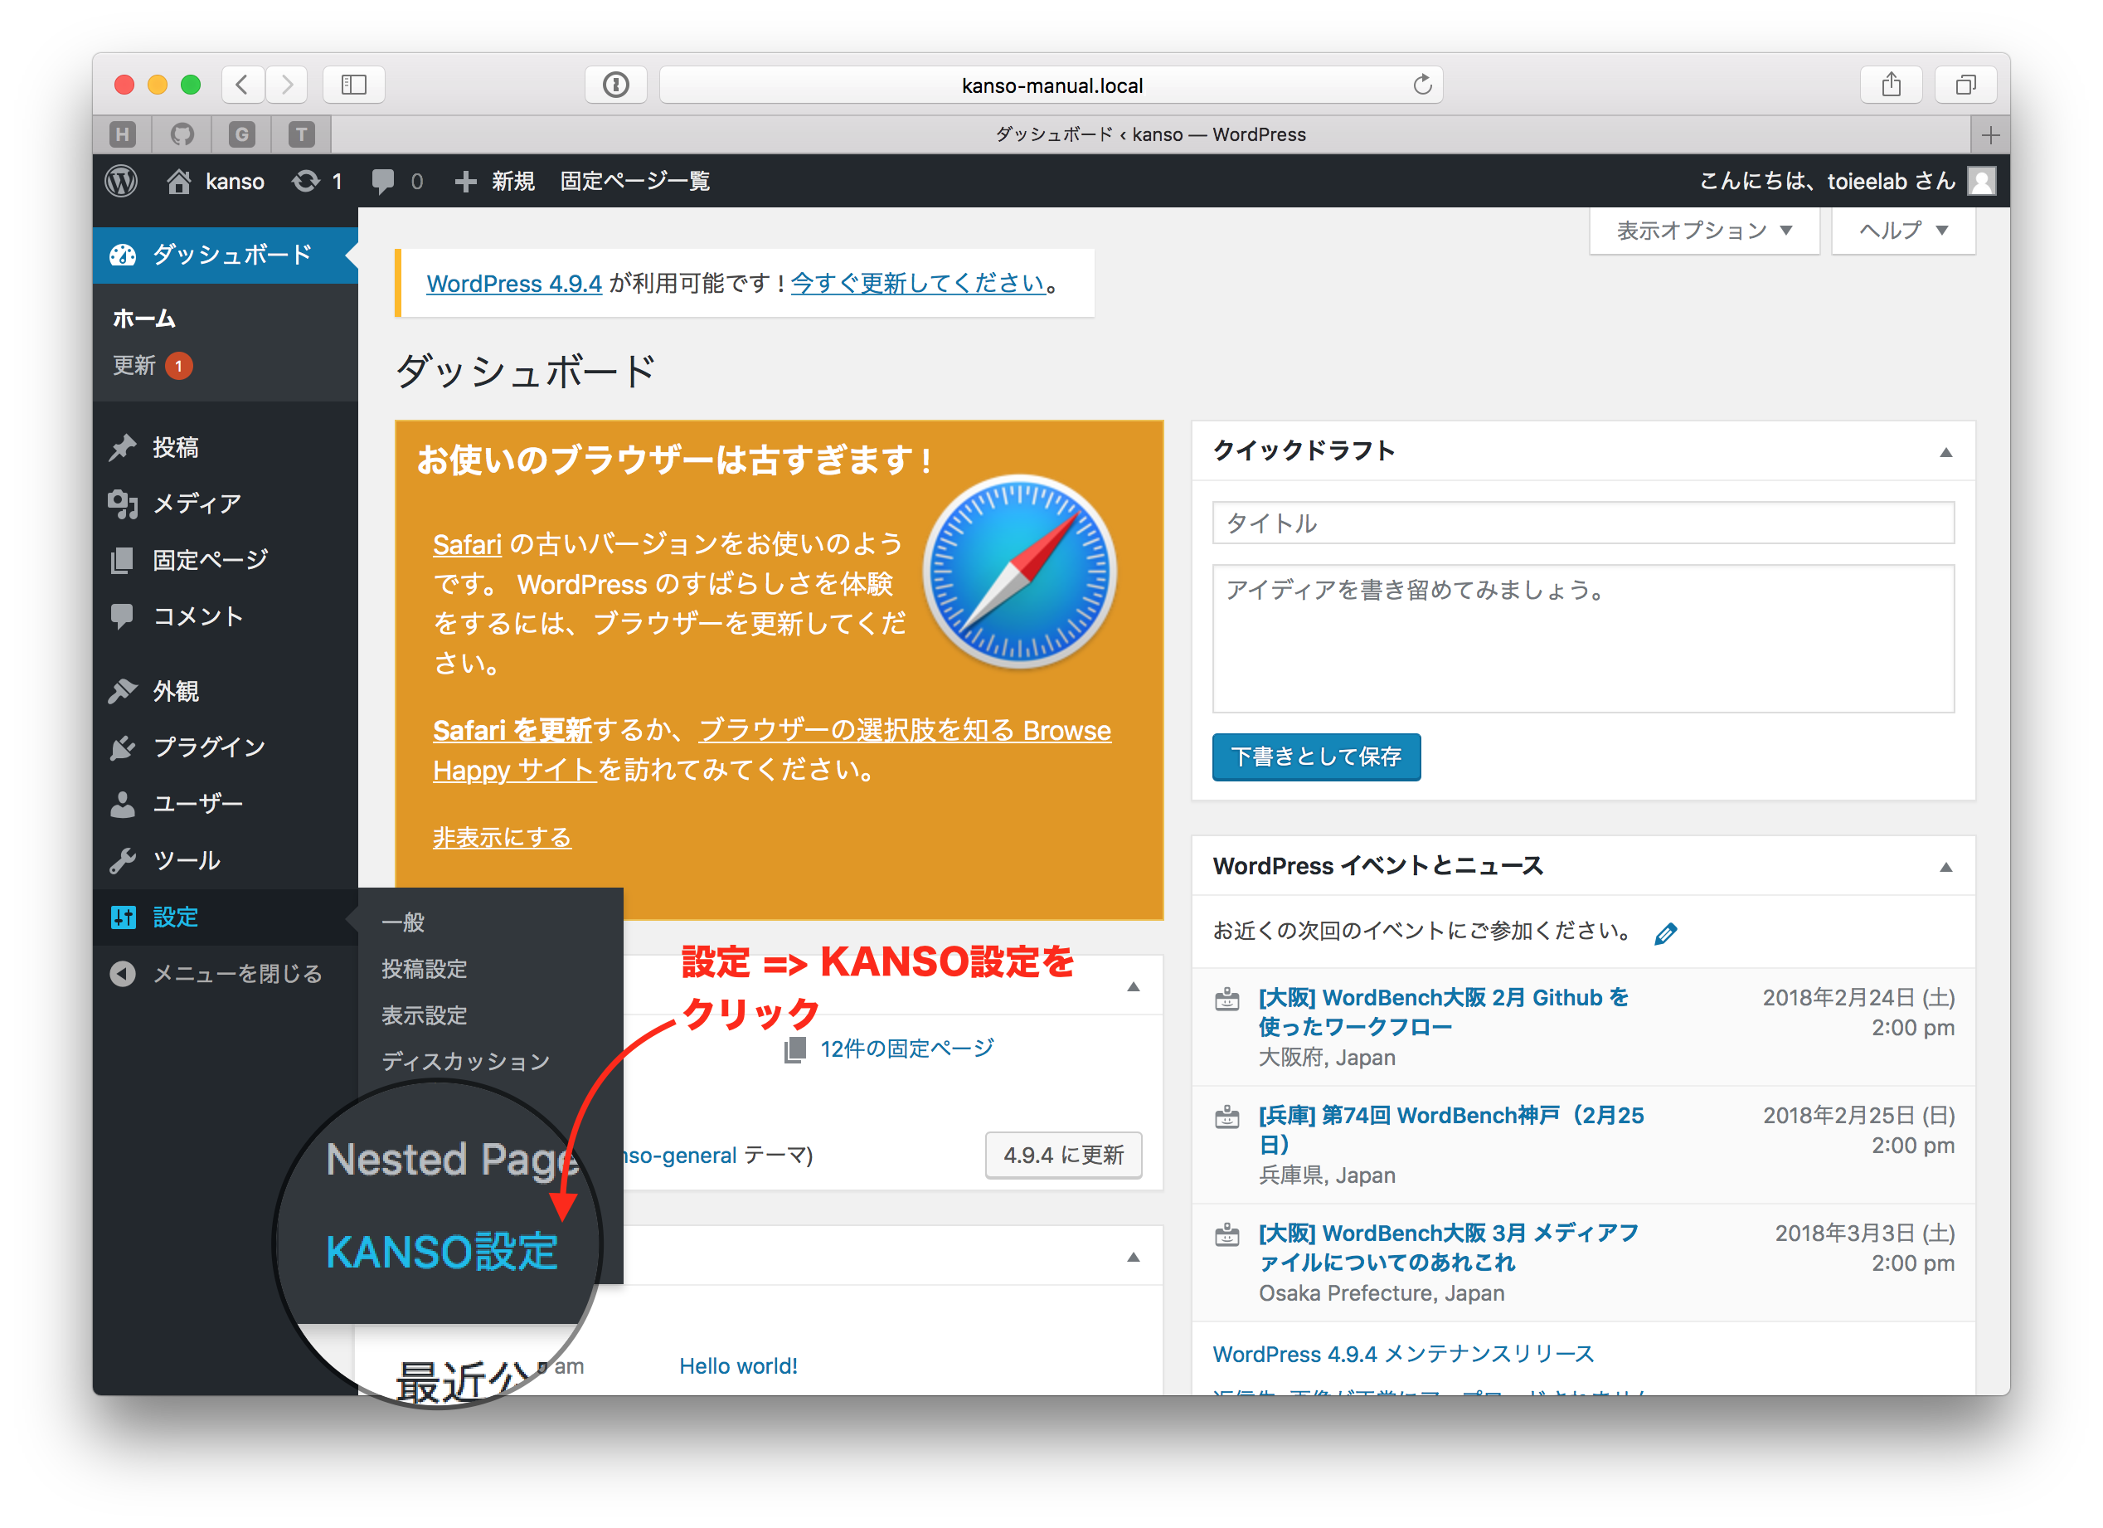This screenshot has width=2103, height=1528.
Task: Open the GitHub pinned tab
Action: (x=182, y=135)
